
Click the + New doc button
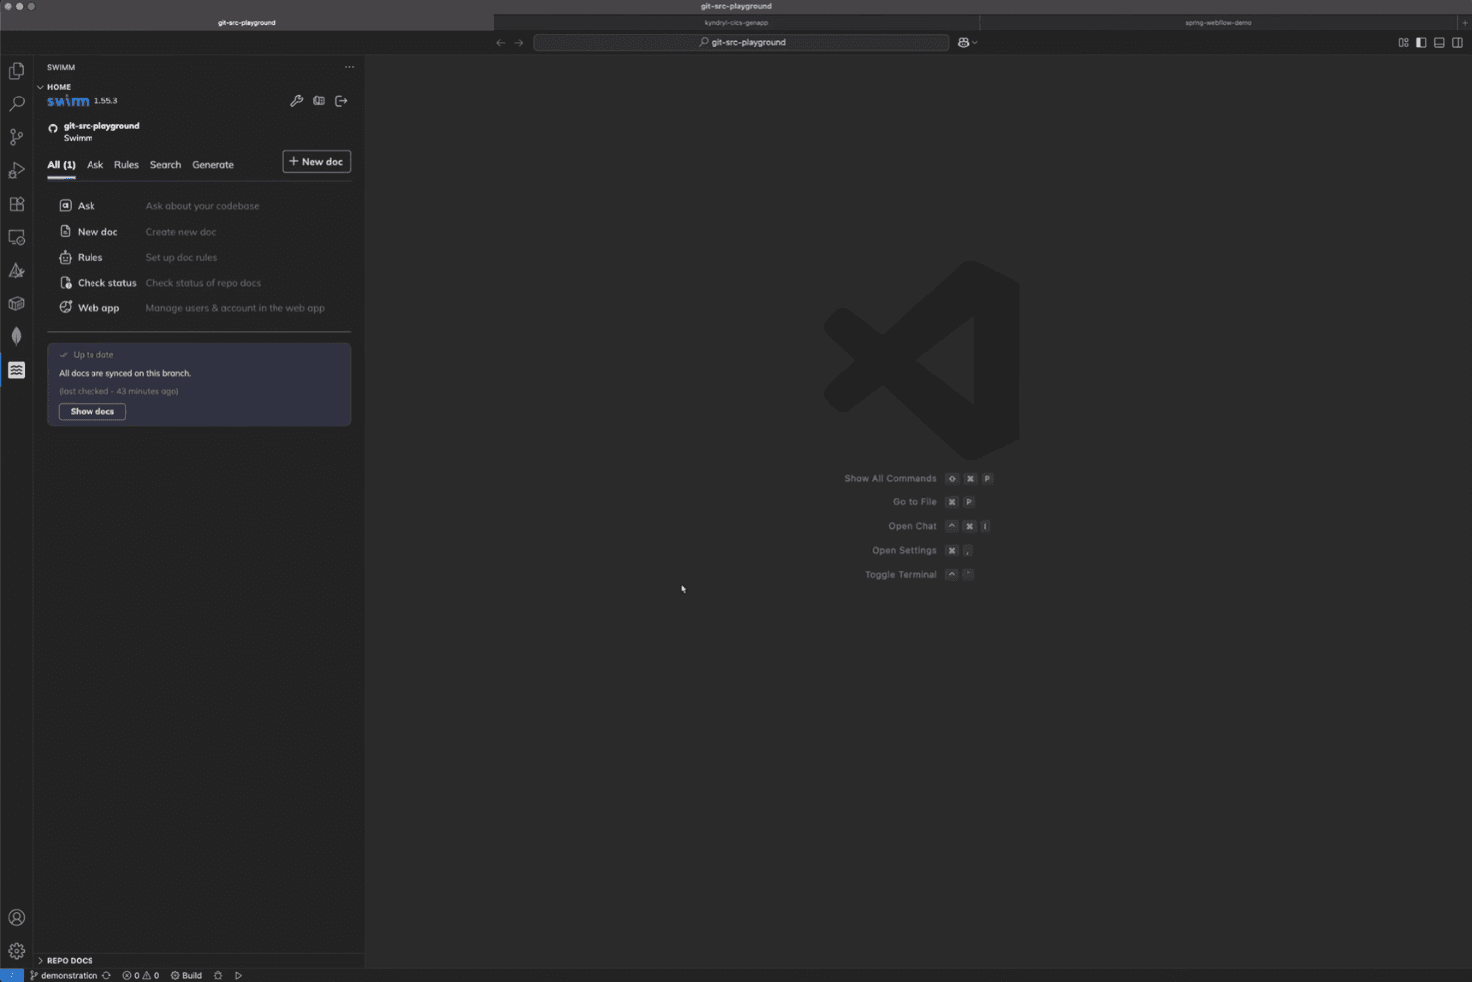pyautogui.click(x=316, y=161)
